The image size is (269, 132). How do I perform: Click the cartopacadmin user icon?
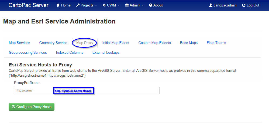[211, 5]
